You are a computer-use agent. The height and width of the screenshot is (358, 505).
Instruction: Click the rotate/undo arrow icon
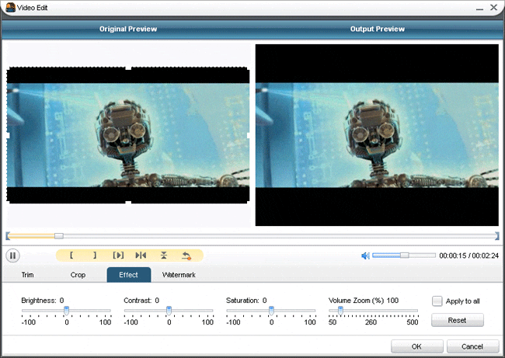tap(186, 255)
